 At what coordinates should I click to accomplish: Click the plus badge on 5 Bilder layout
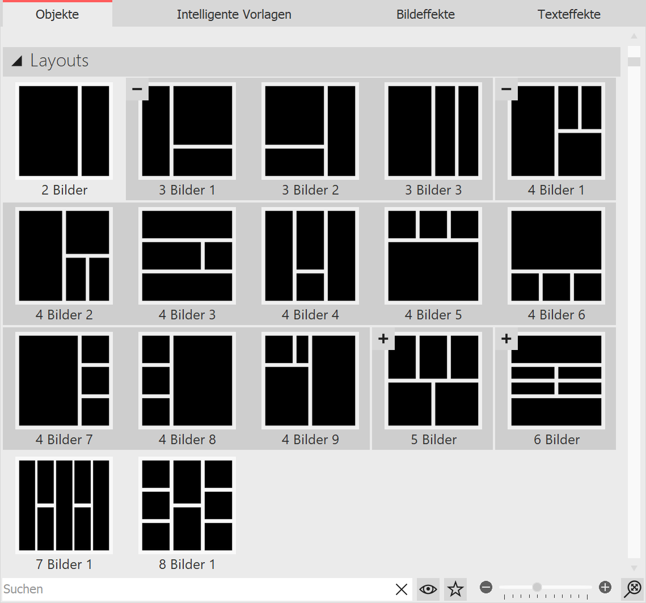point(383,339)
